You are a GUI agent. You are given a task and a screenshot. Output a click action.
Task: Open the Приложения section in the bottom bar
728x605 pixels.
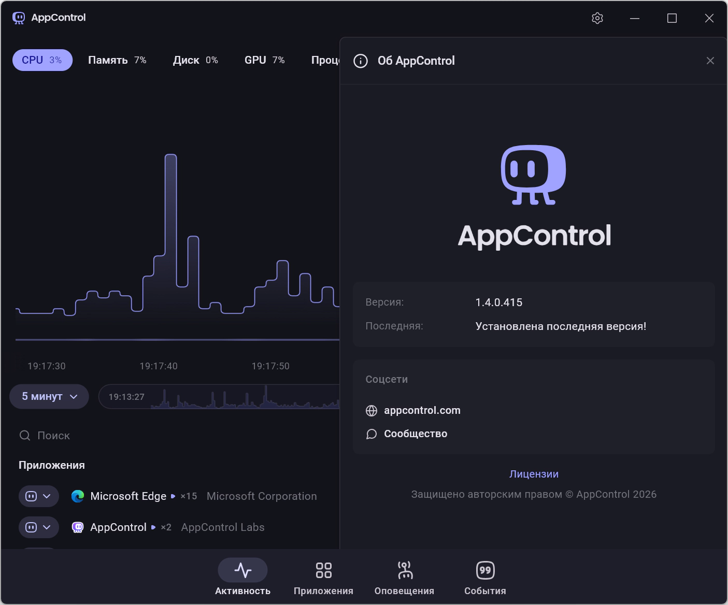click(323, 577)
